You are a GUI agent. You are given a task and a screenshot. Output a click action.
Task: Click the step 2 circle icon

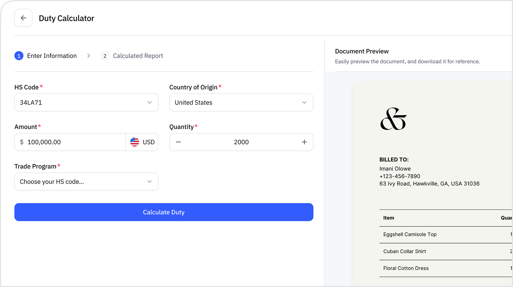coord(105,56)
